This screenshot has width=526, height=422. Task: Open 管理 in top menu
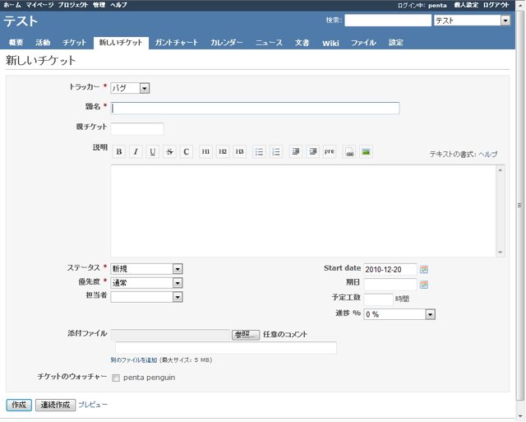pos(99,5)
